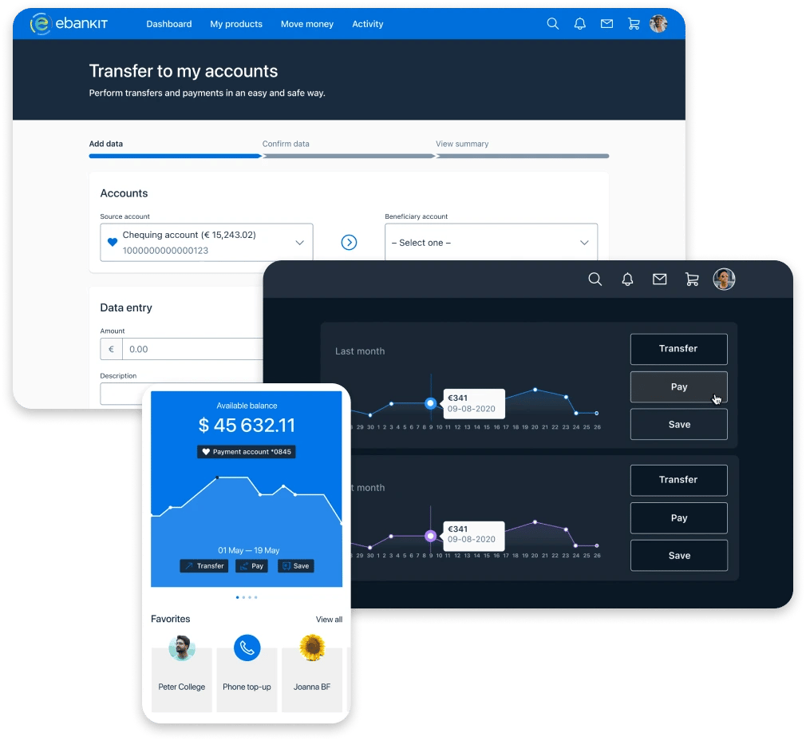Screen dimensions: 806x741
Task: Open the Beneficiary account Select one dropdown
Action: [x=491, y=243]
